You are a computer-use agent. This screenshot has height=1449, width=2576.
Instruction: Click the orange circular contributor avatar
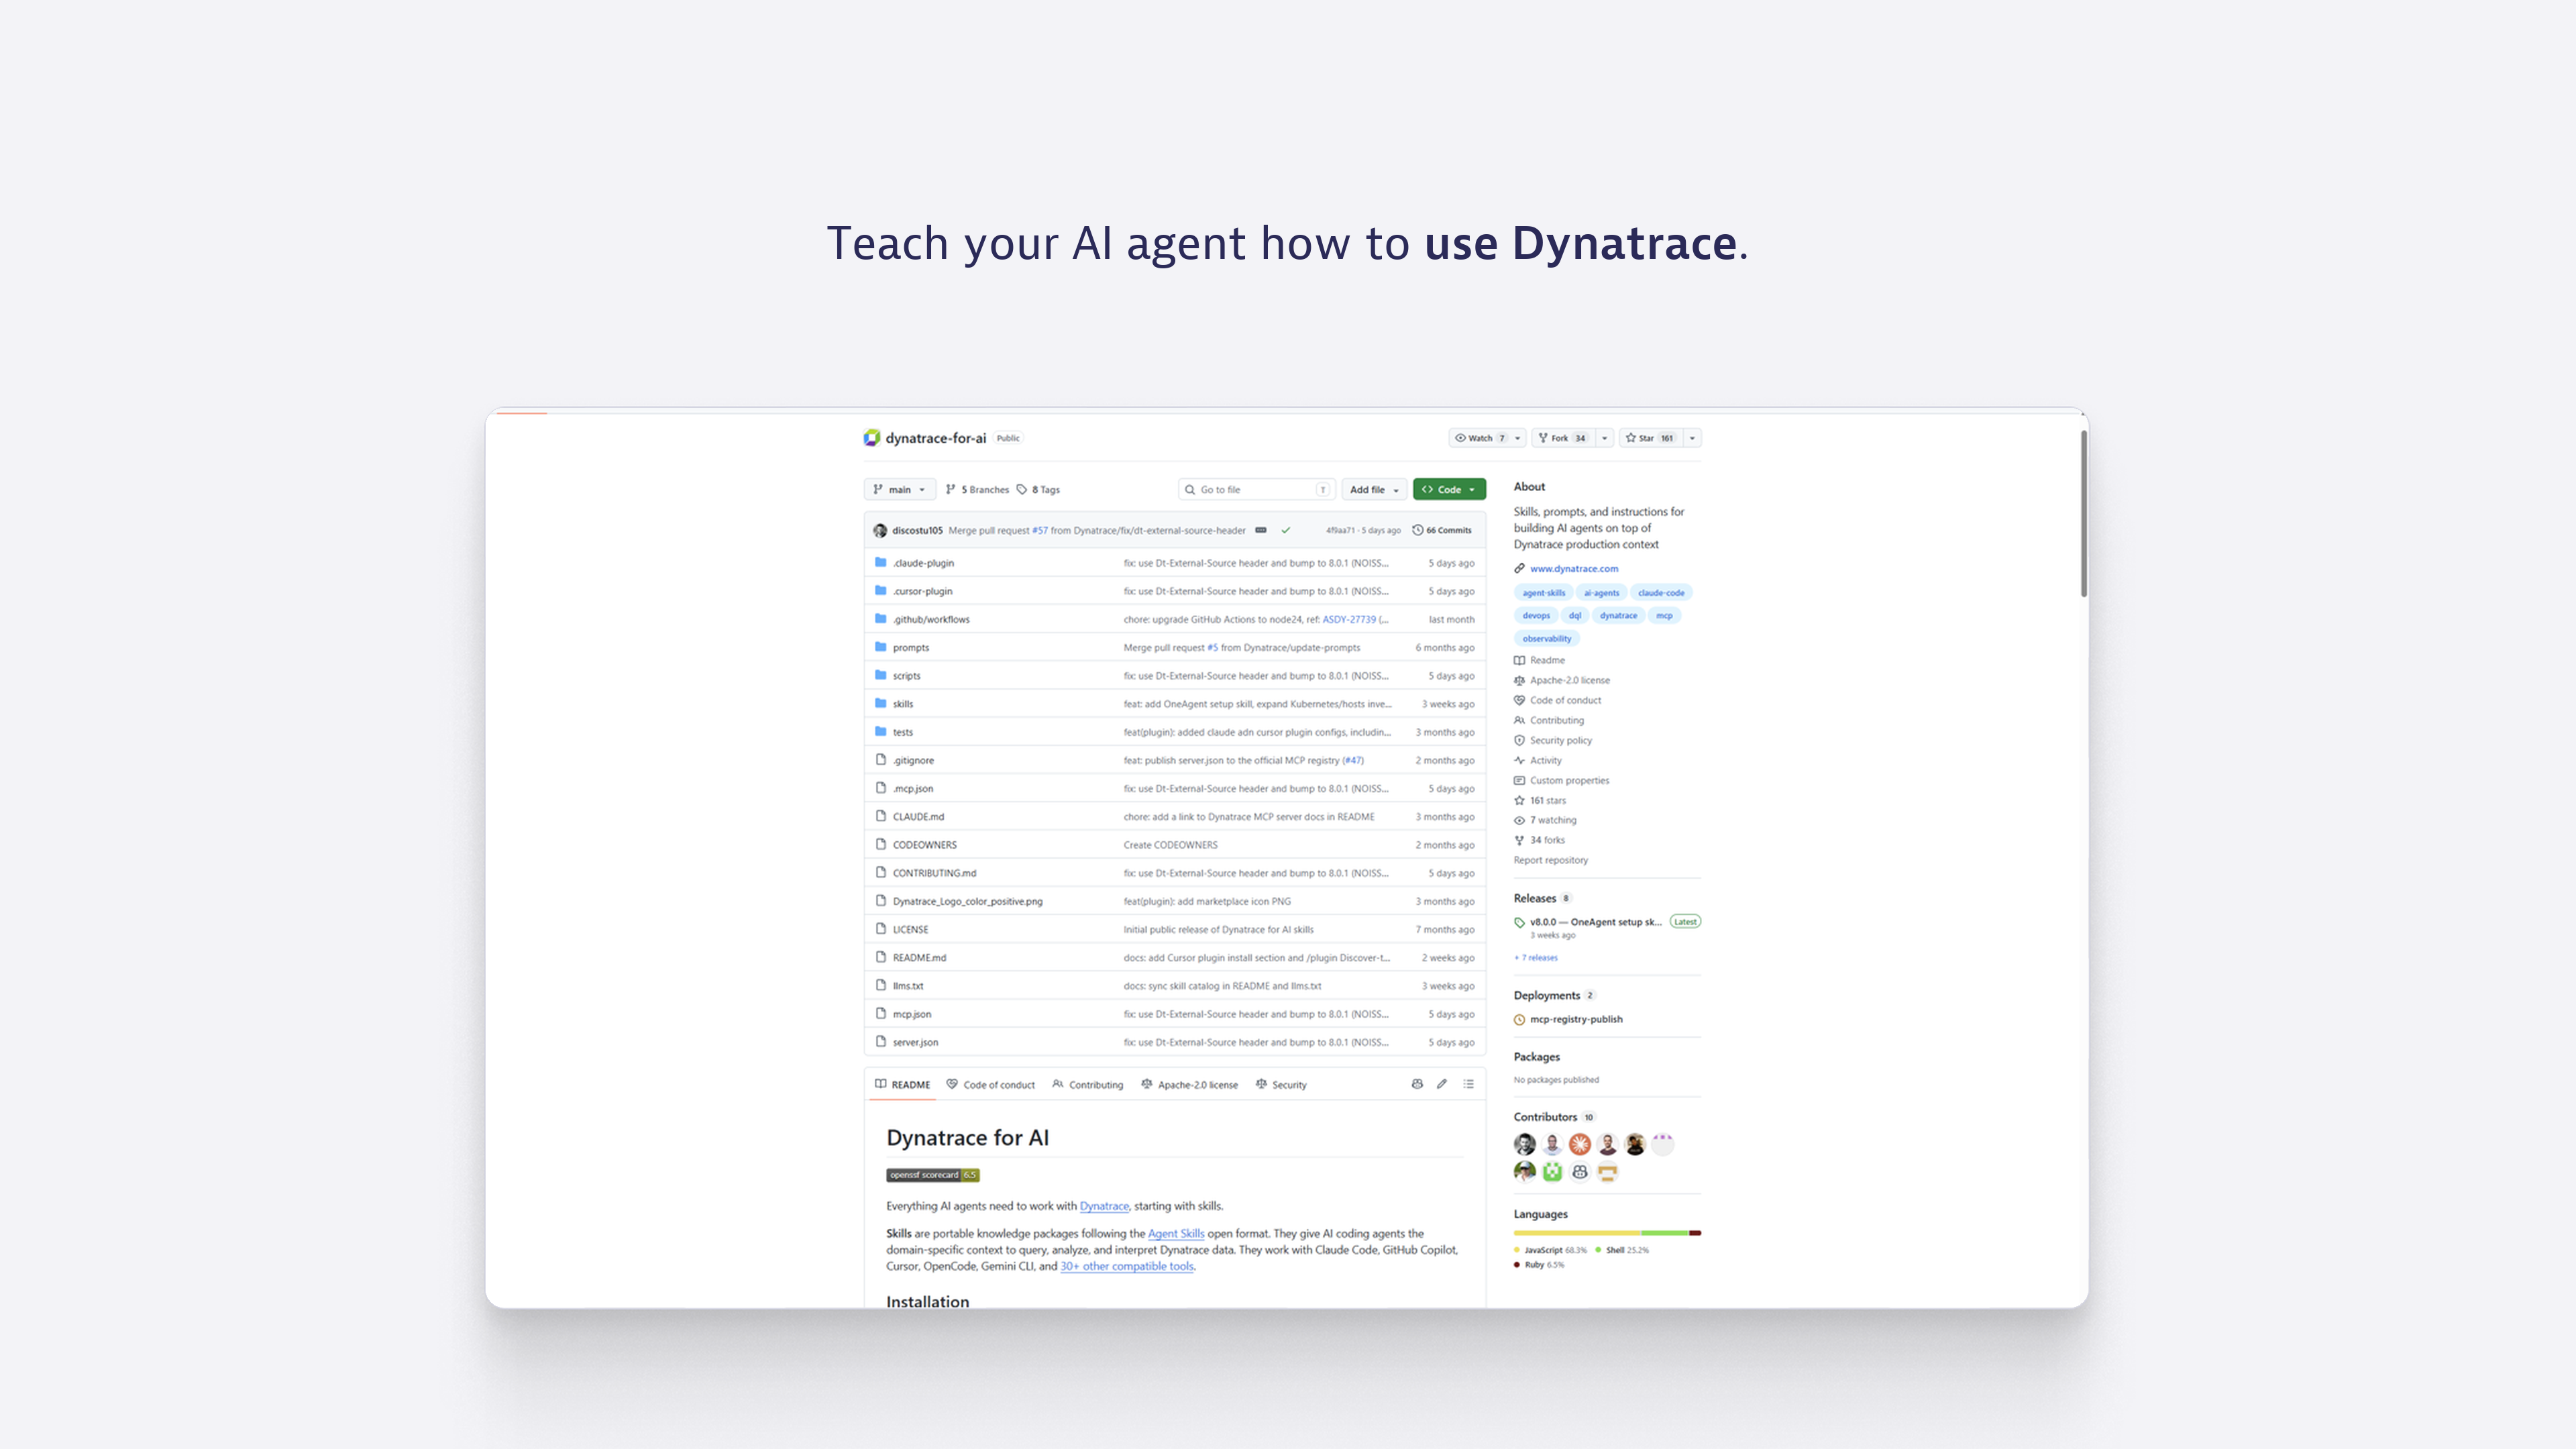click(1580, 1144)
